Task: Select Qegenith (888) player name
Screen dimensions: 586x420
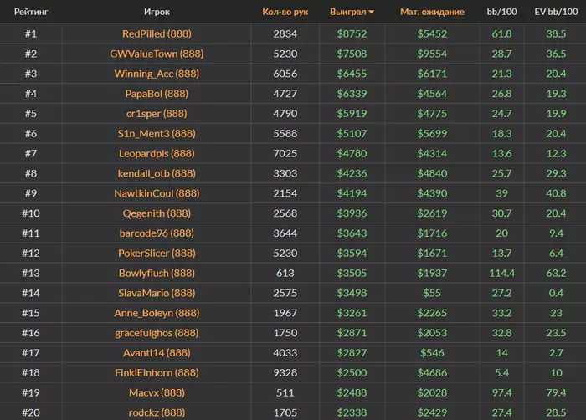Action: click(x=157, y=213)
